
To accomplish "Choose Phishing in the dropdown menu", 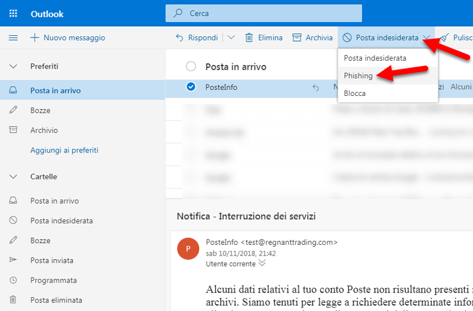I will tap(388, 75).
